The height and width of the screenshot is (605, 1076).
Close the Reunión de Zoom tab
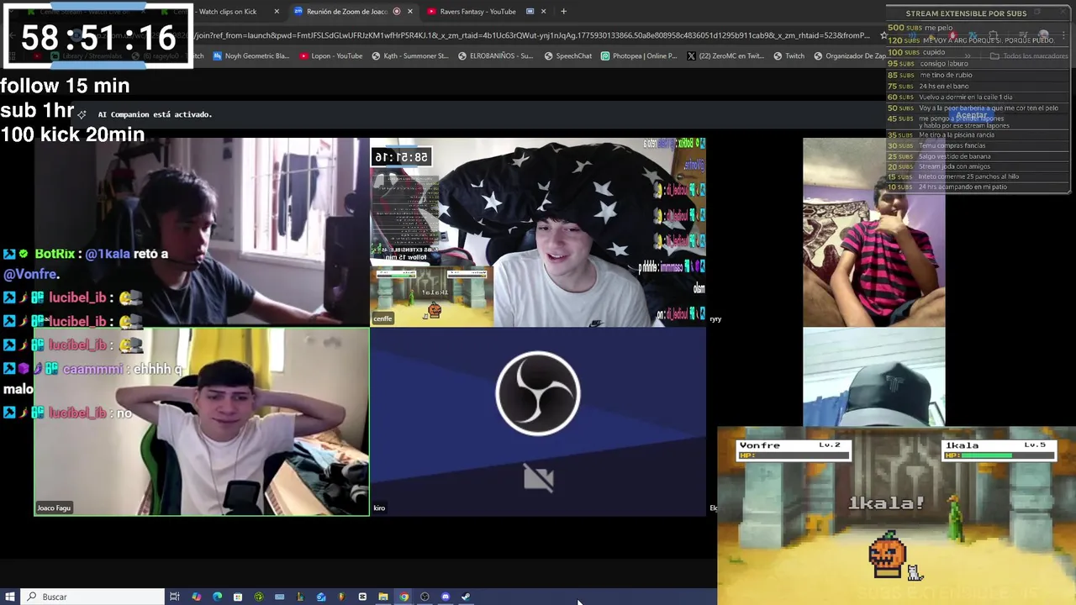pos(410,11)
